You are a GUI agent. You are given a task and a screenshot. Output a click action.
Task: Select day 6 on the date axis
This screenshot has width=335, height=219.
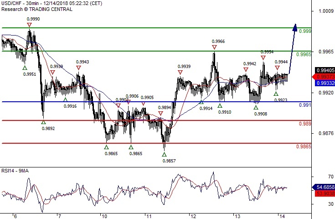[15, 216]
